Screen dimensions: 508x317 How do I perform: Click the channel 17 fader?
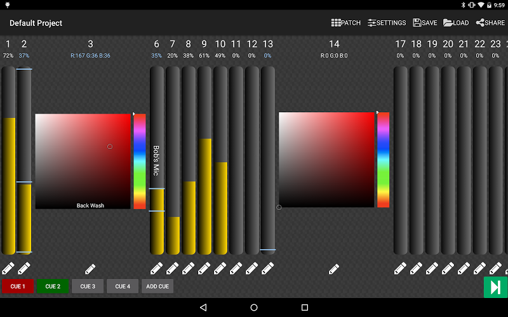click(x=401, y=160)
